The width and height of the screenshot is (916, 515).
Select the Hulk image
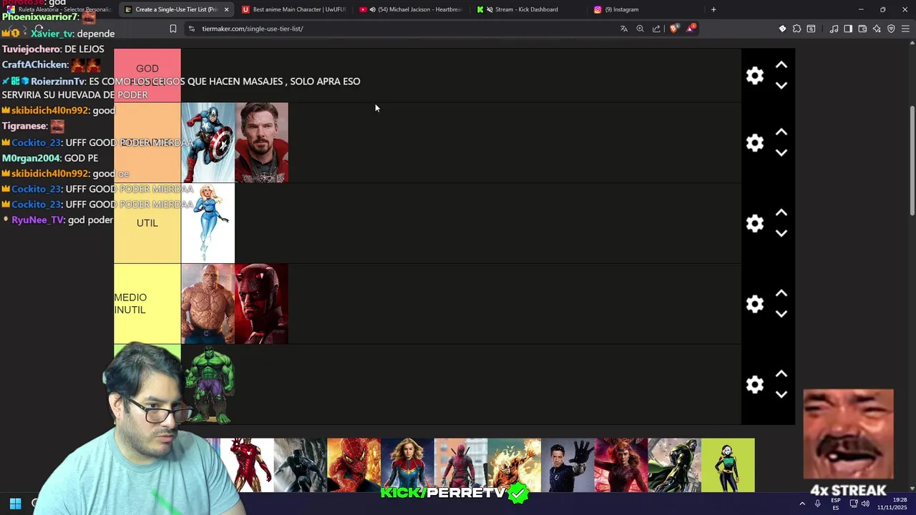point(210,385)
